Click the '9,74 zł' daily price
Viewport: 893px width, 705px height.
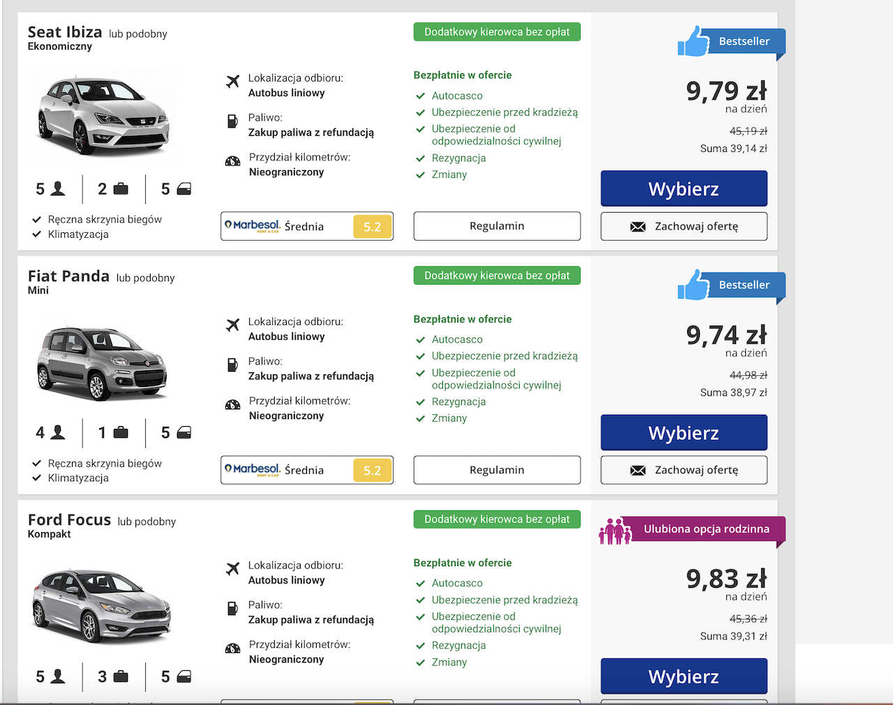click(x=726, y=335)
